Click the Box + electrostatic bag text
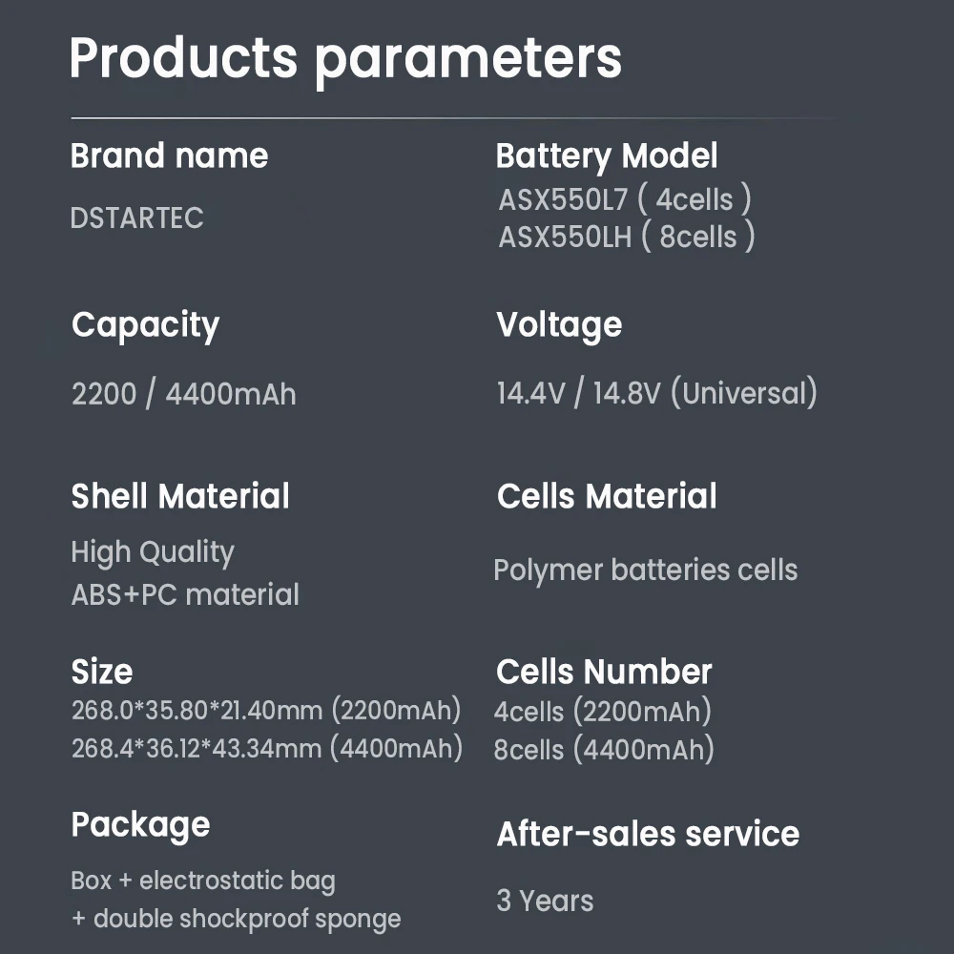 tap(203, 880)
